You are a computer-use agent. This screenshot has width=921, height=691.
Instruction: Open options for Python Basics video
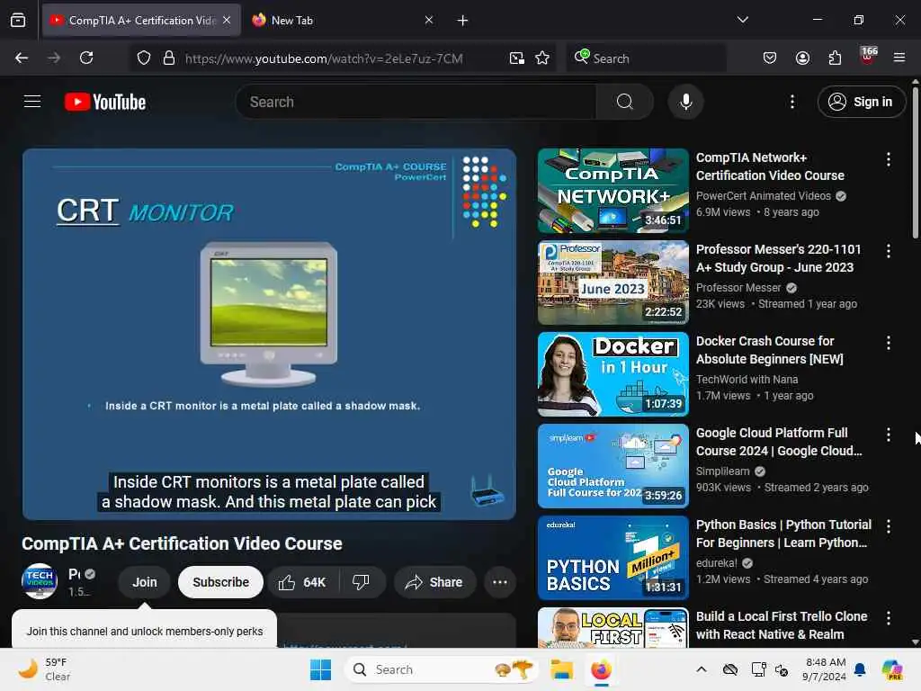pyautogui.click(x=888, y=526)
